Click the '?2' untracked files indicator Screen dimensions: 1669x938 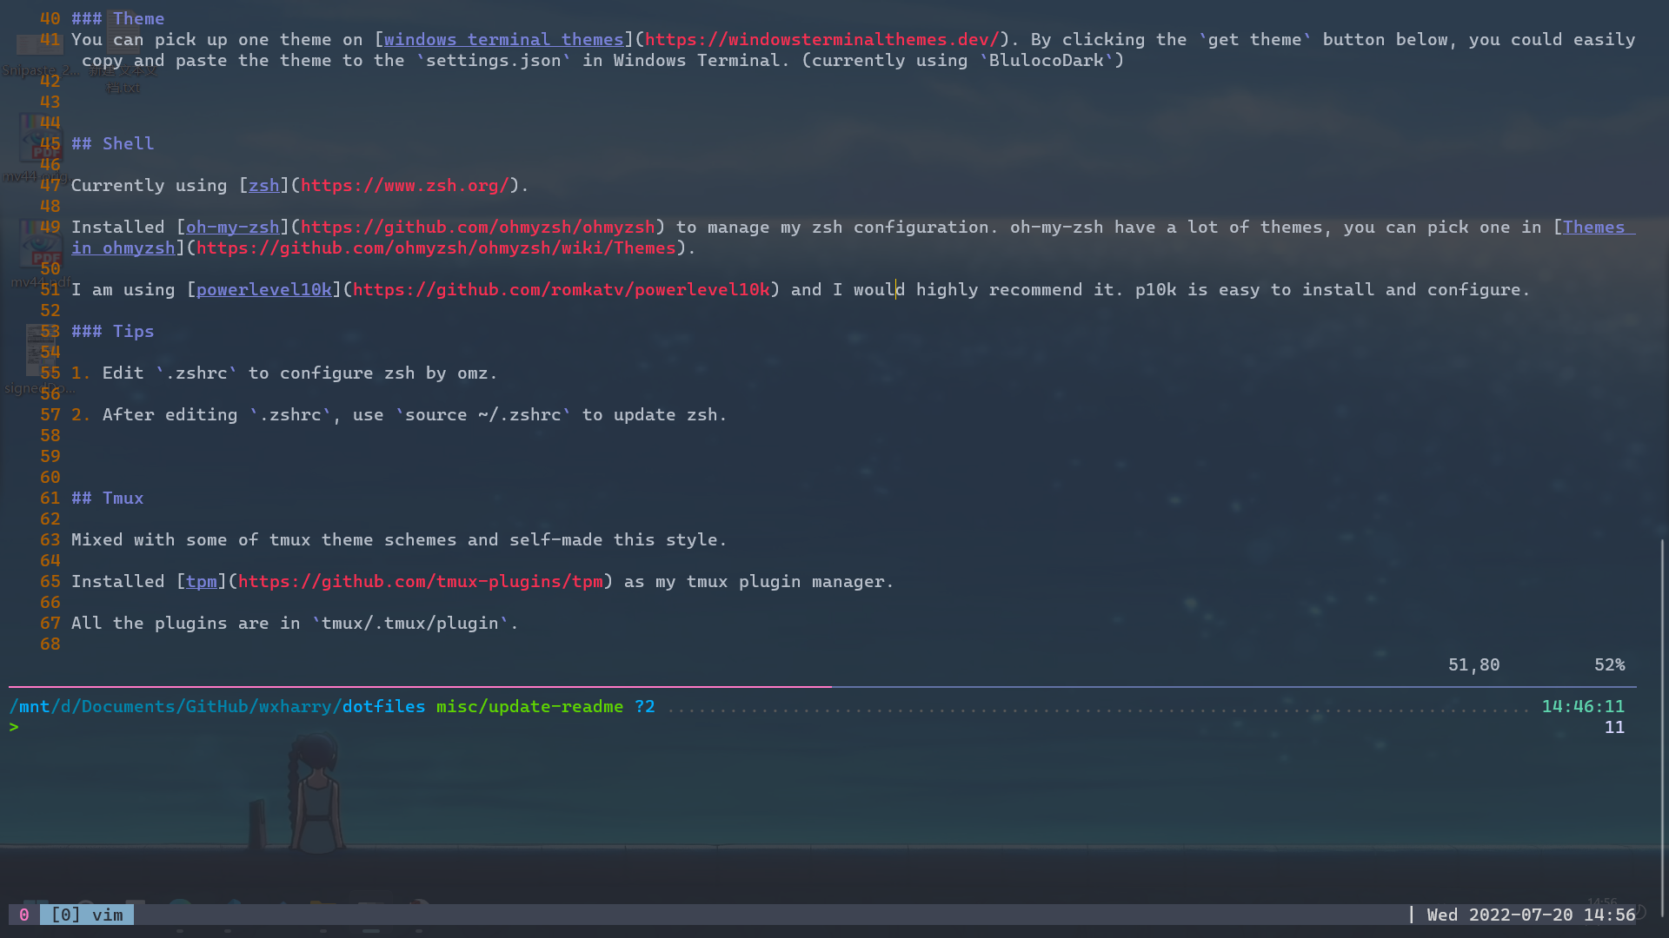click(x=645, y=707)
